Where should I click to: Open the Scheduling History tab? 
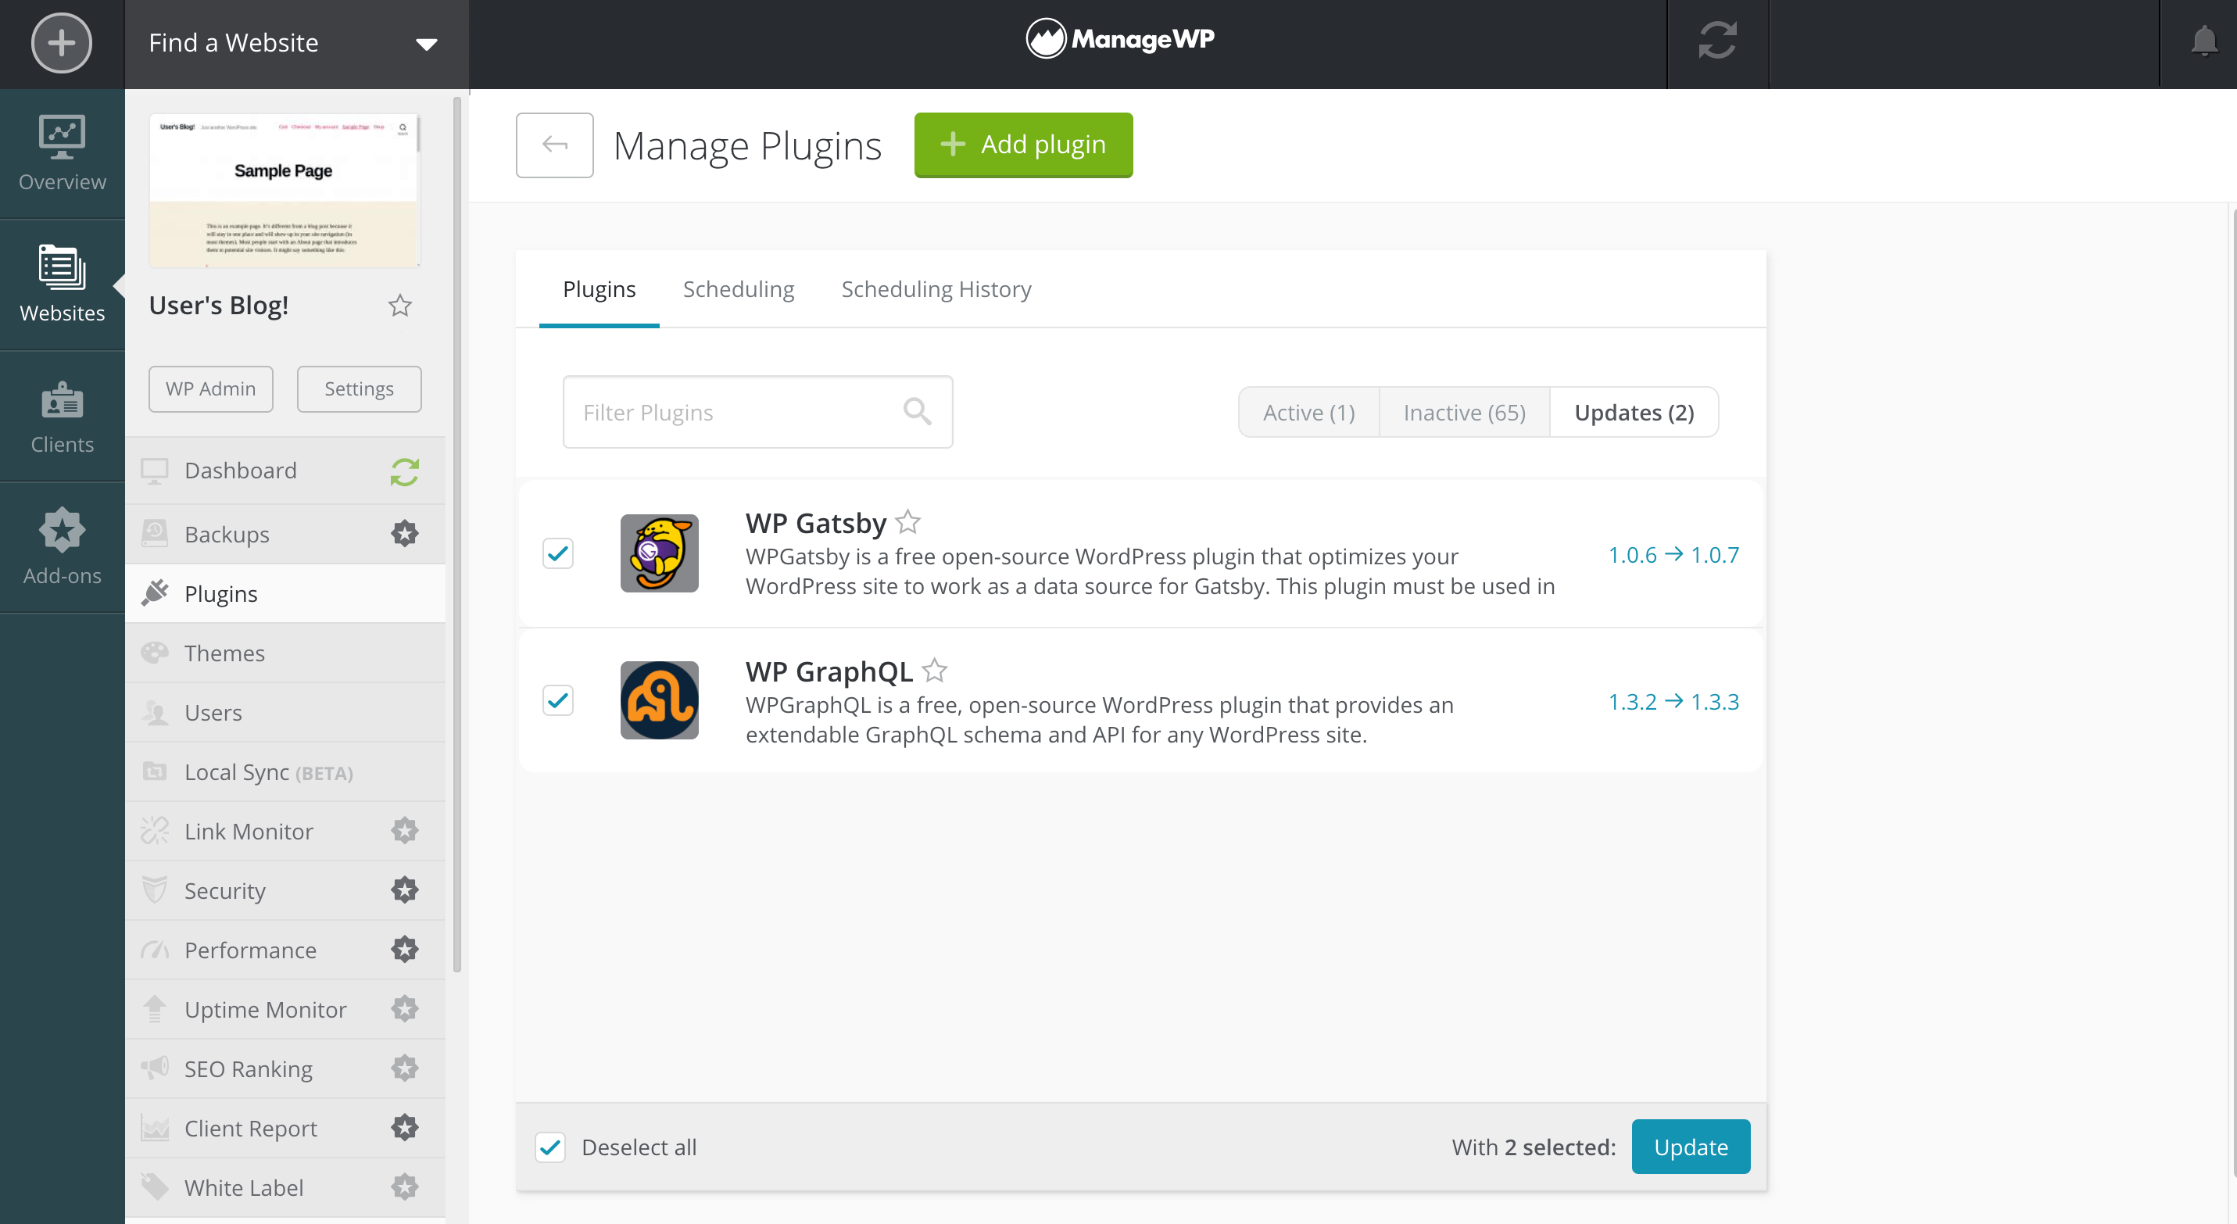[x=936, y=289]
